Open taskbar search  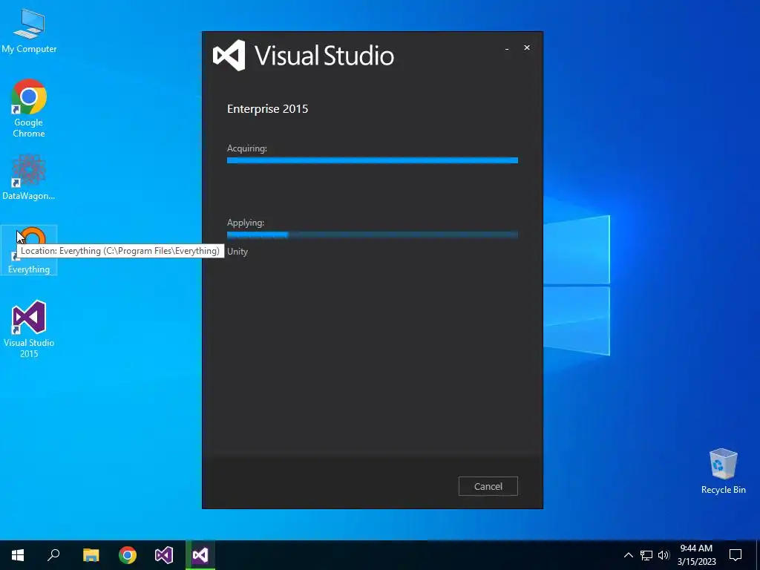click(53, 555)
